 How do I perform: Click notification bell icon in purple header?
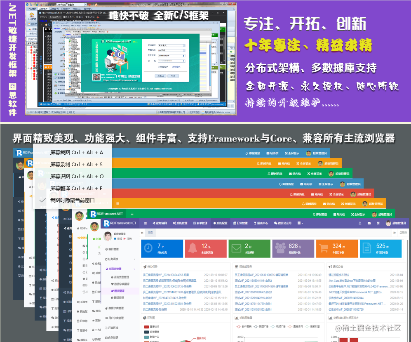360,223
